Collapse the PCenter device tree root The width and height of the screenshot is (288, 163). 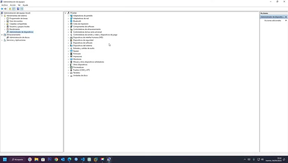65,13
